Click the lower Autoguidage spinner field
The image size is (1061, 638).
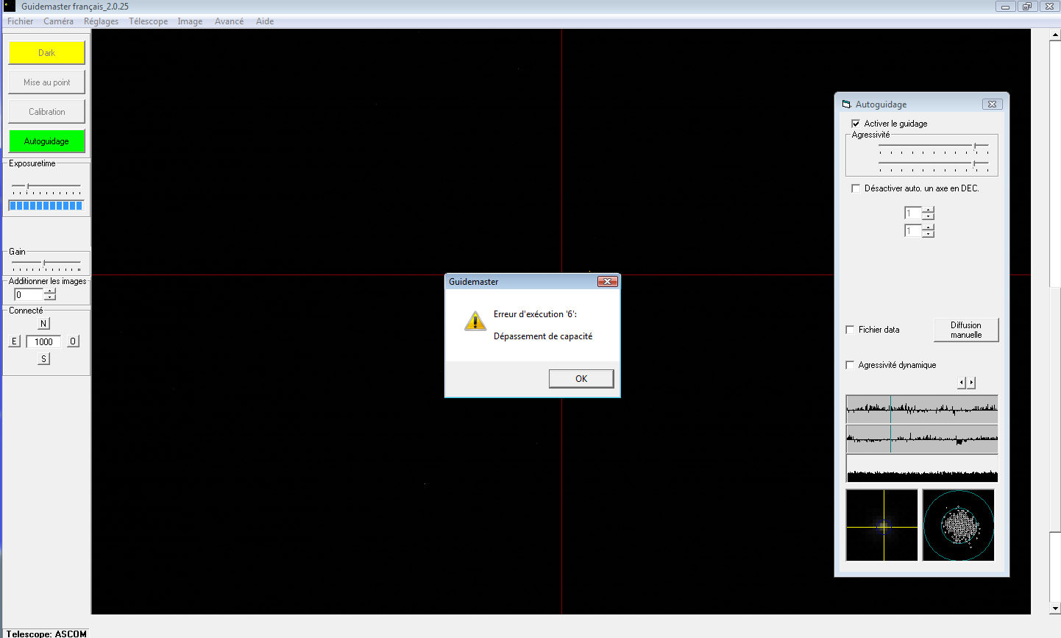point(913,231)
